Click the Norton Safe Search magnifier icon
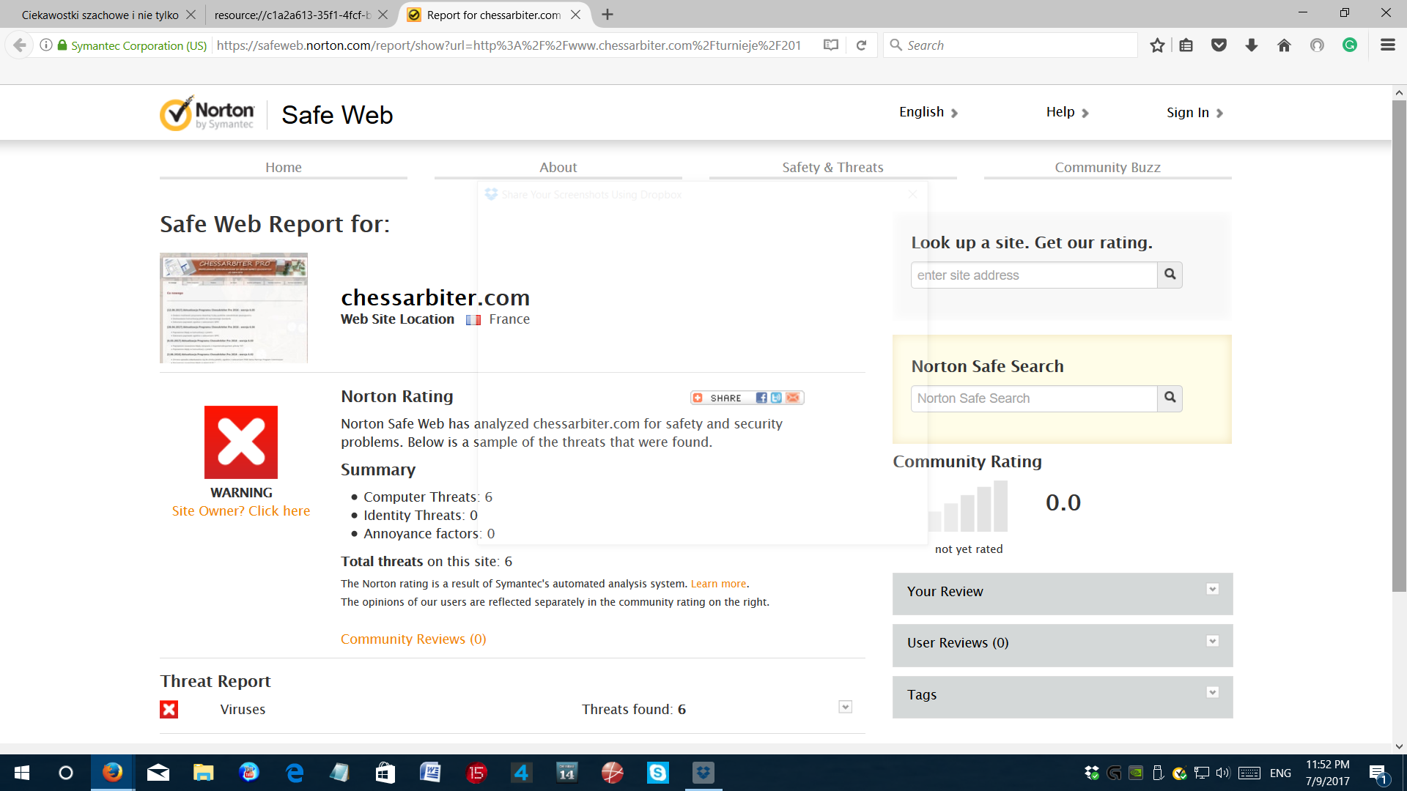1407x791 pixels. (1170, 398)
